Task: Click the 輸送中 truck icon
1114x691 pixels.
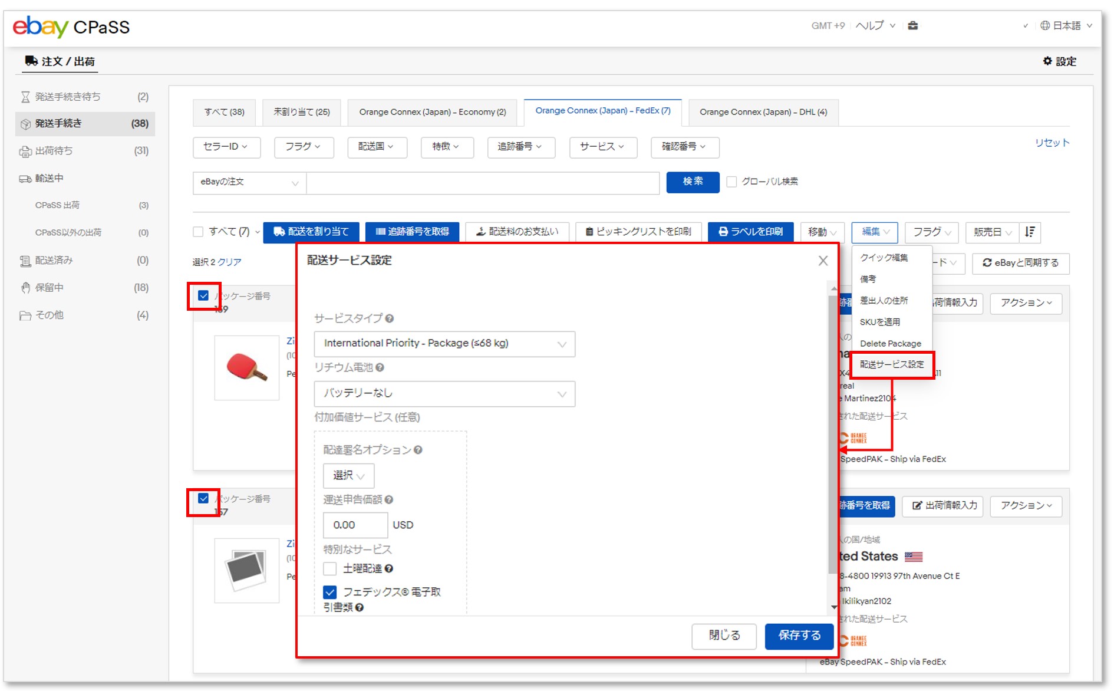Action: tap(25, 178)
